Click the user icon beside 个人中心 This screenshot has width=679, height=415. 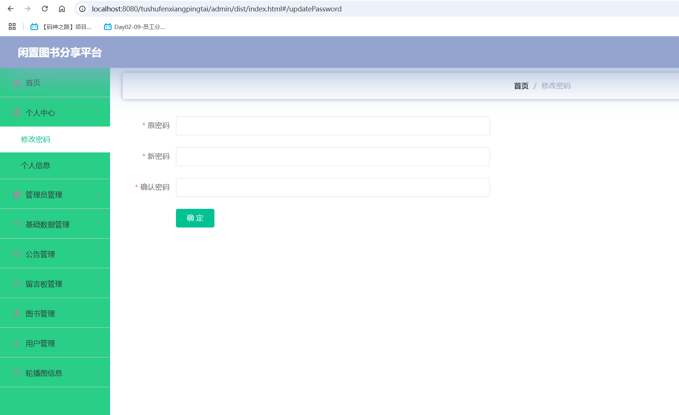tap(17, 112)
